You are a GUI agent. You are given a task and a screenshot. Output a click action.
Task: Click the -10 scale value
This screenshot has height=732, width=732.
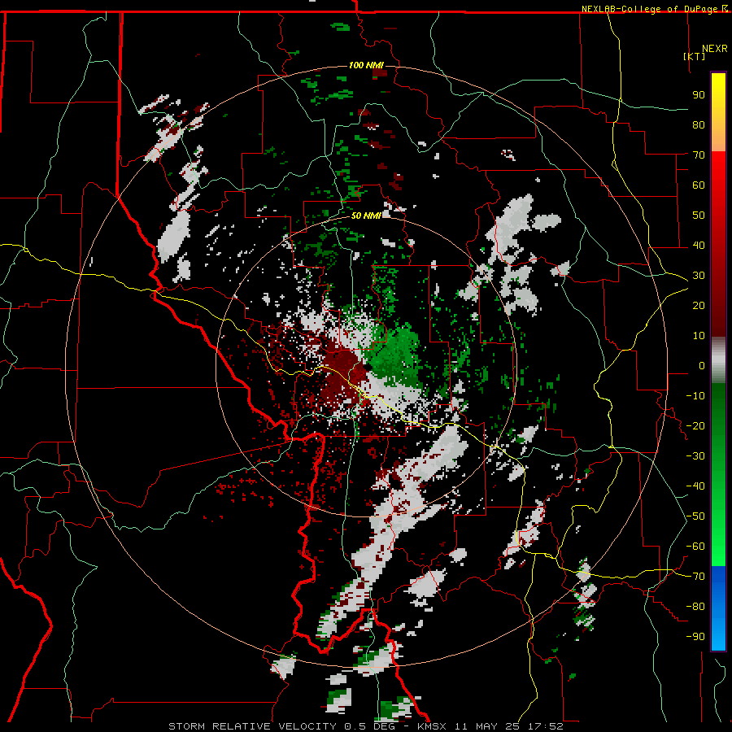click(695, 396)
